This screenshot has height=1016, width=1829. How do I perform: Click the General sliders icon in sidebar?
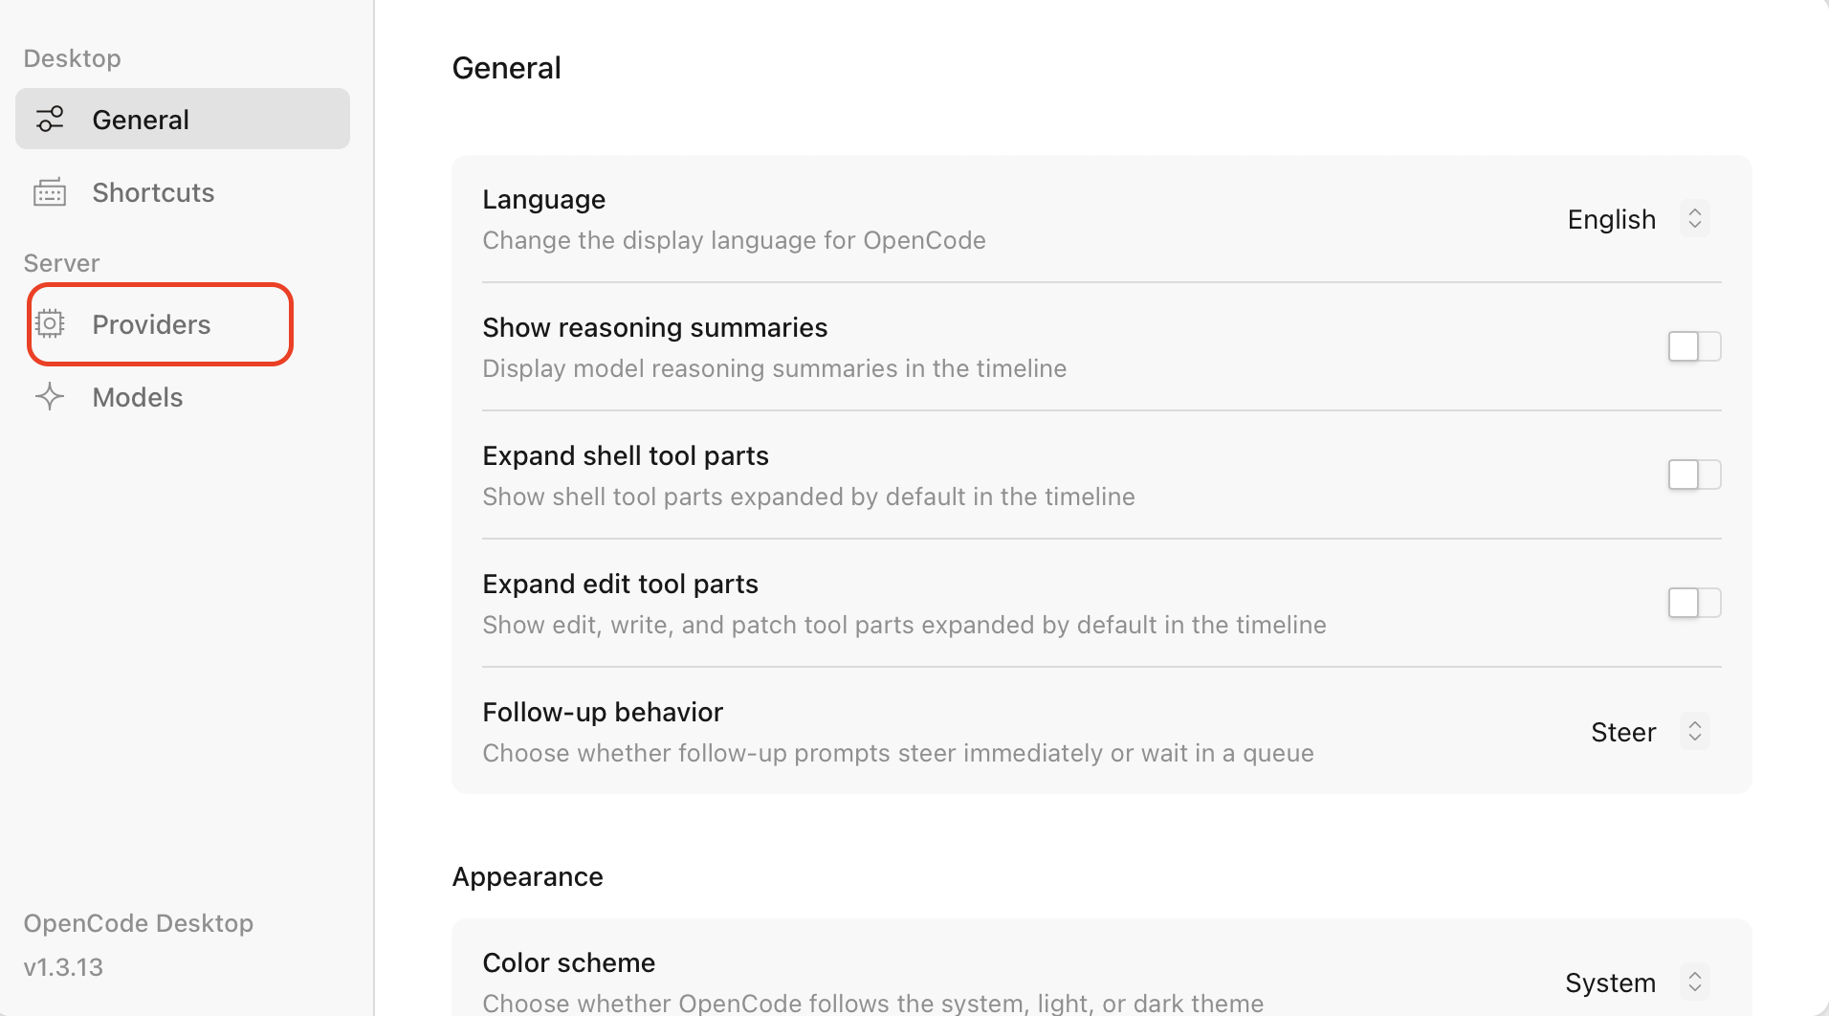[50, 120]
